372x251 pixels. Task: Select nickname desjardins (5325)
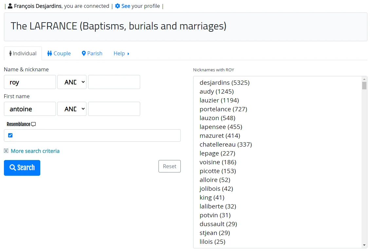(x=224, y=82)
